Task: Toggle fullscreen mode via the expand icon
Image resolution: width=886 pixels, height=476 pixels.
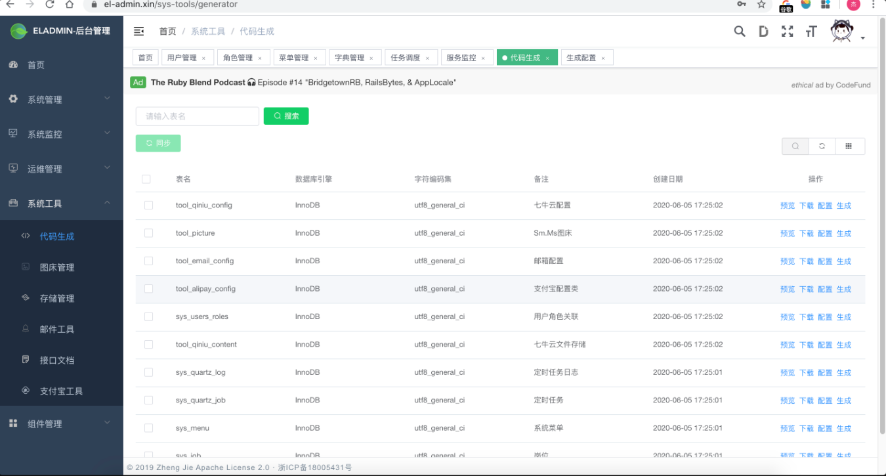Action: [x=787, y=31]
